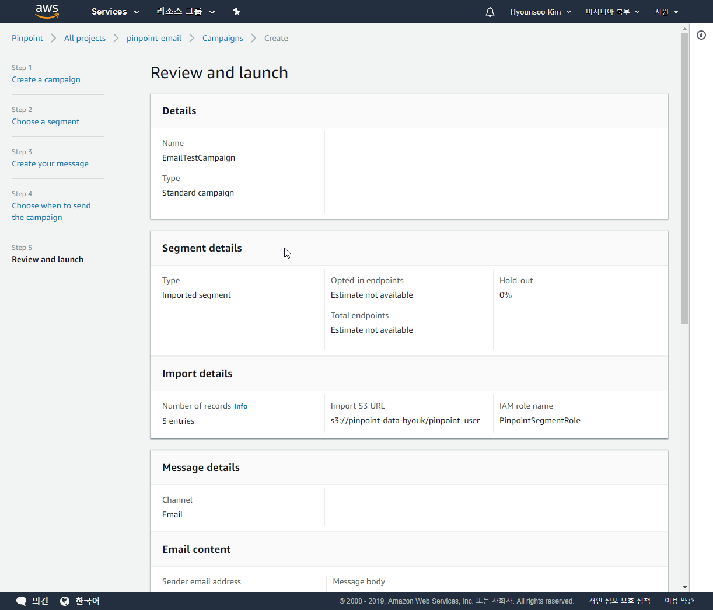
Task: Click the Review and launch heading
Action: (x=219, y=72)
